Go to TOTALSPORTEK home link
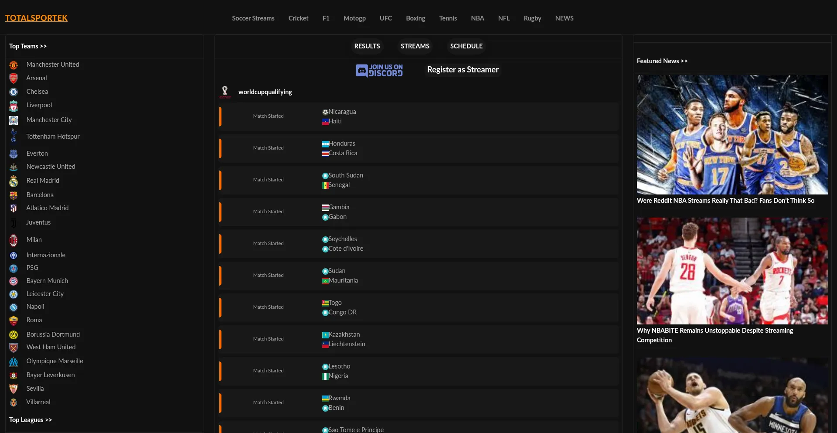The height and width of the screenshot is (433, 837). click(36, 18)
